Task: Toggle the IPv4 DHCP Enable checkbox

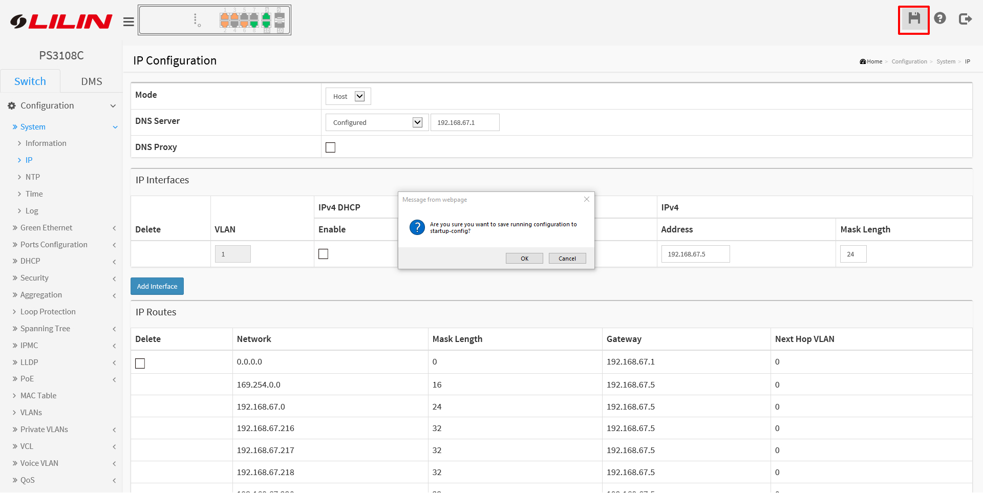Action: [x=323, y=254]
